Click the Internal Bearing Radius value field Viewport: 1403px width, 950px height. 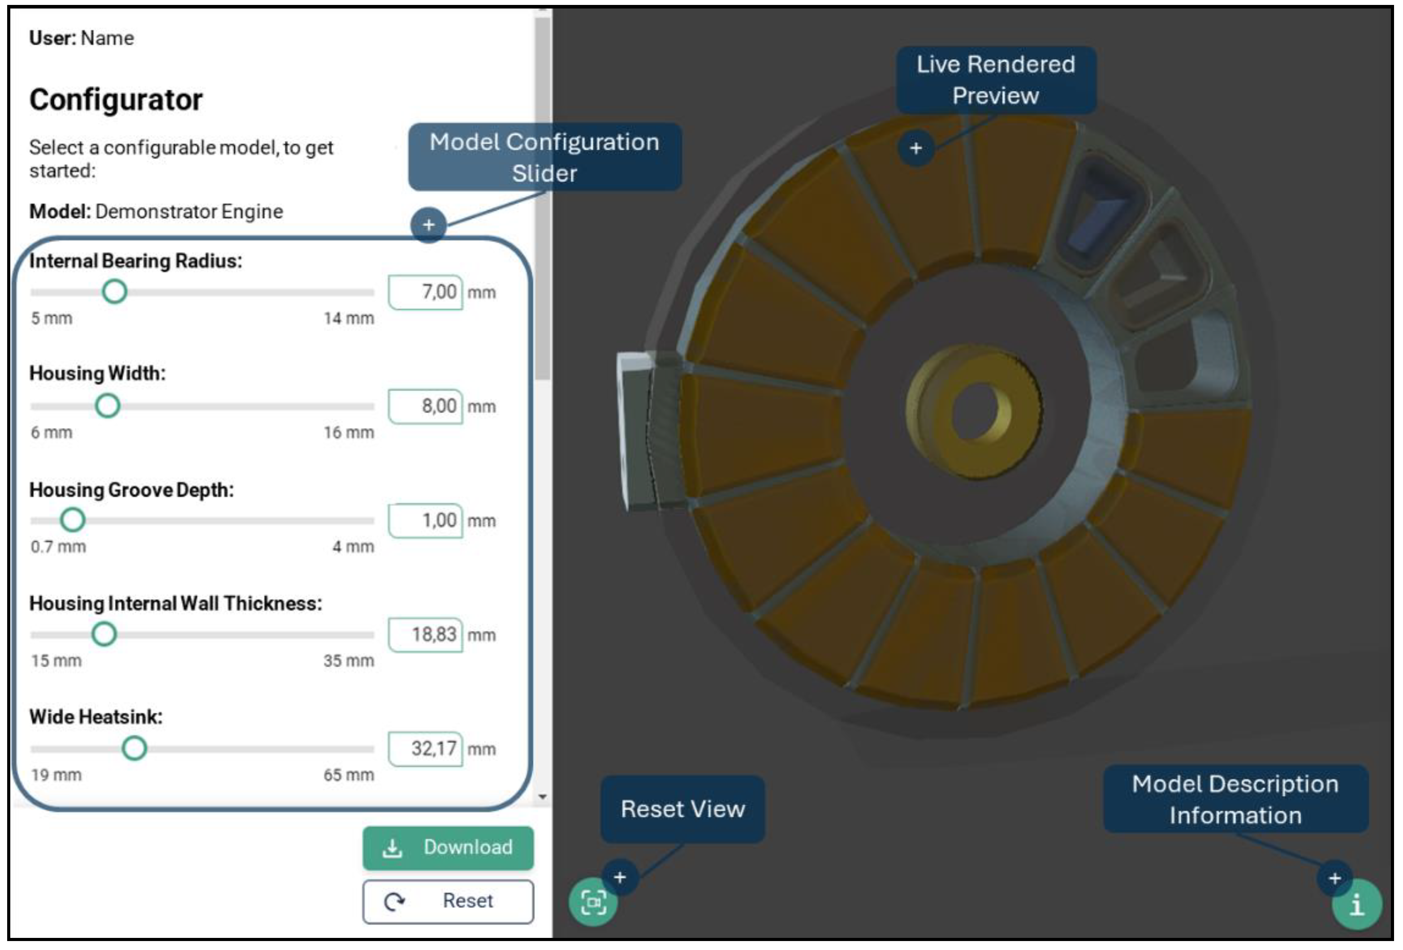[426, 293]
